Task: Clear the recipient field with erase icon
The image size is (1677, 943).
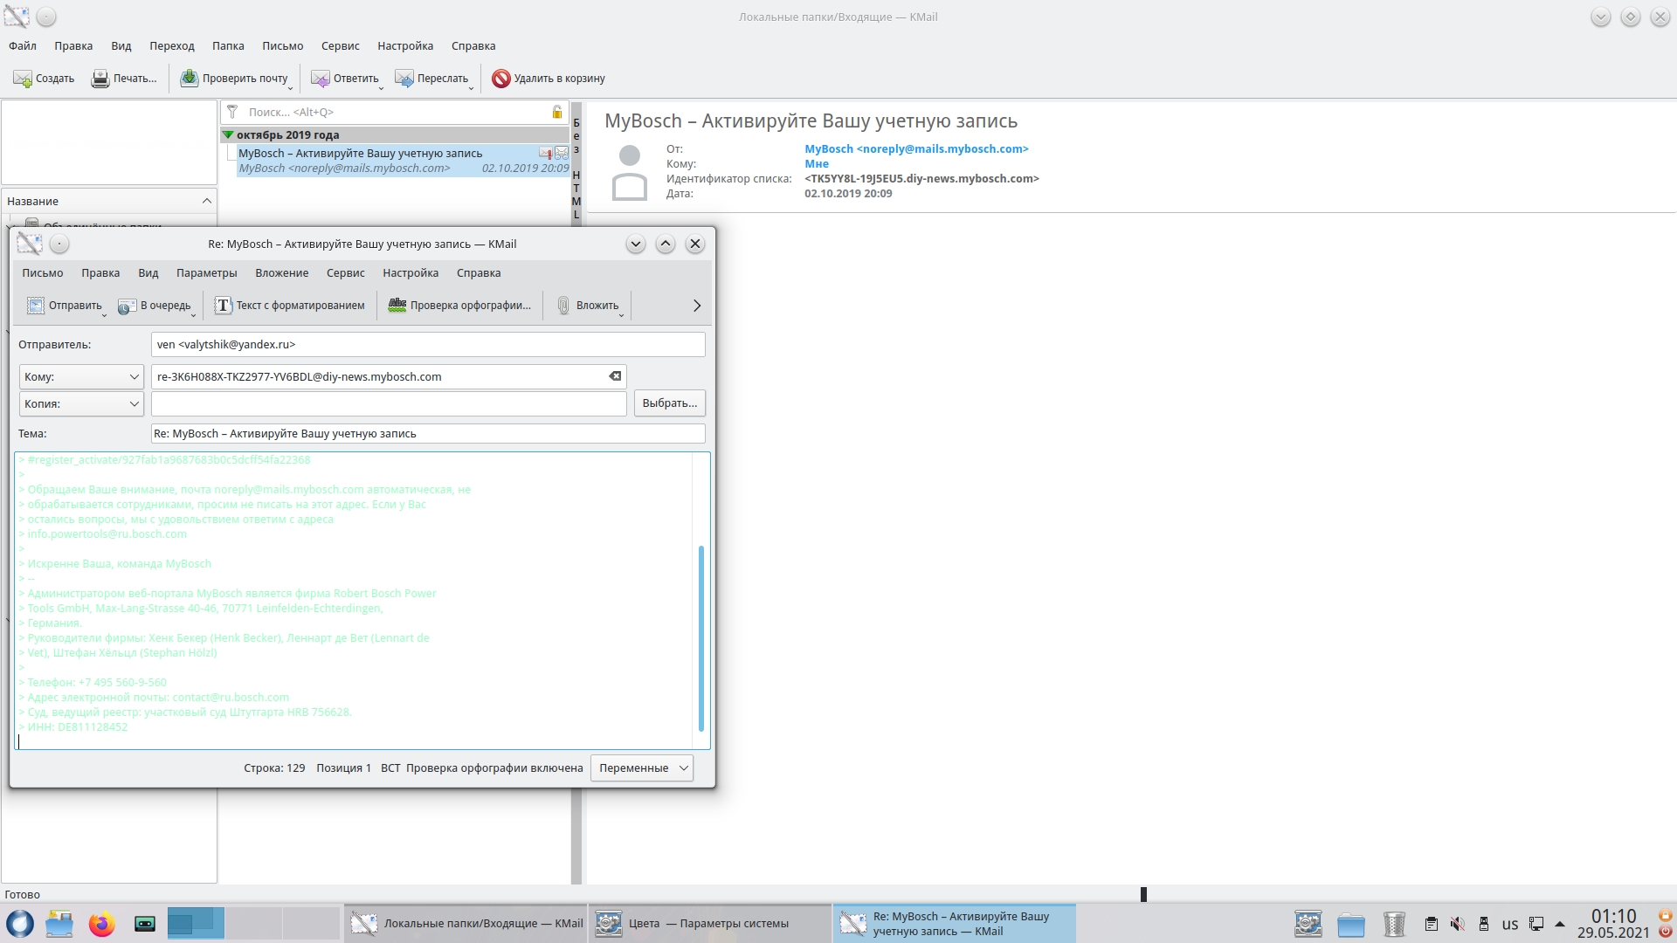Action: [x=615, y=376]
